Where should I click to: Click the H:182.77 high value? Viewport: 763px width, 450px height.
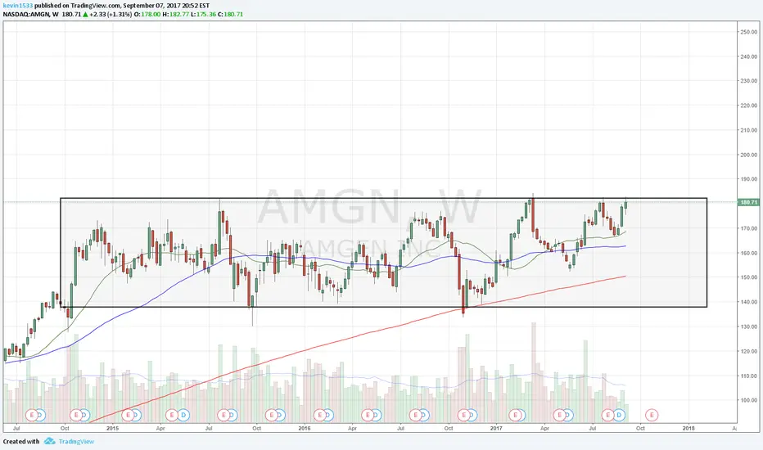point(176,15)
